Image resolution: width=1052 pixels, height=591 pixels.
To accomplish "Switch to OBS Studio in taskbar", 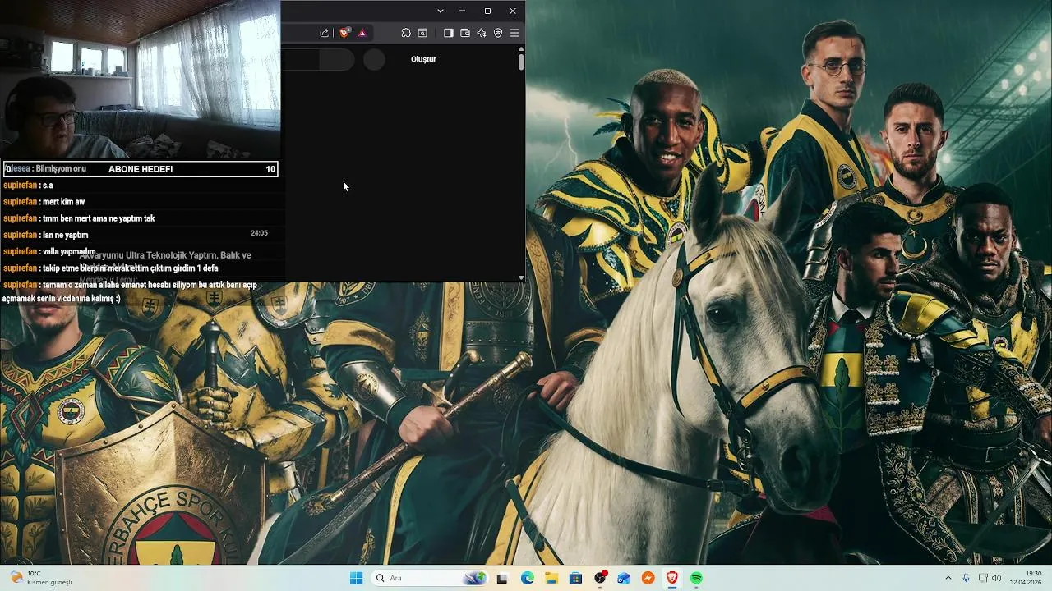I will click(600, 578).
